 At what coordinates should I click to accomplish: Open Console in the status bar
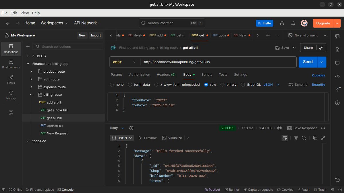click(x=66, y=190)
